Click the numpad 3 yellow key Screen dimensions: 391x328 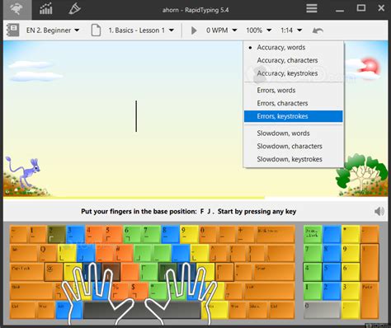point(351,291)
